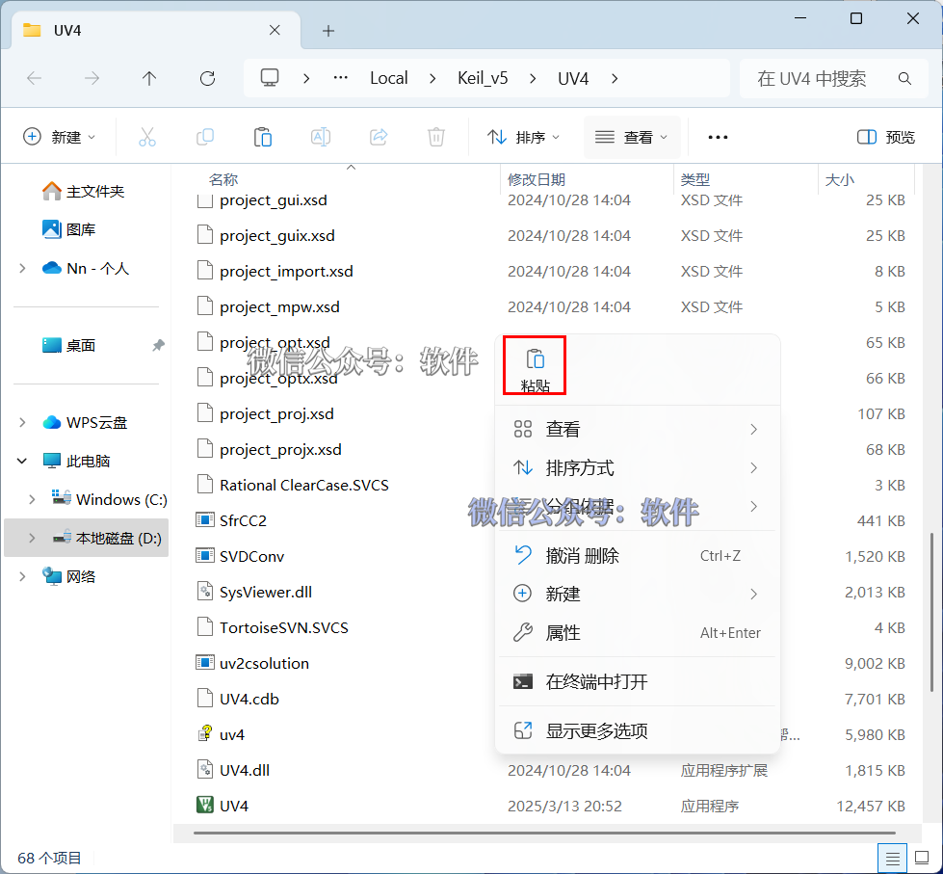Click the Local breadcrumb segment
943x874 pixels.
click(x=388, y=78)
